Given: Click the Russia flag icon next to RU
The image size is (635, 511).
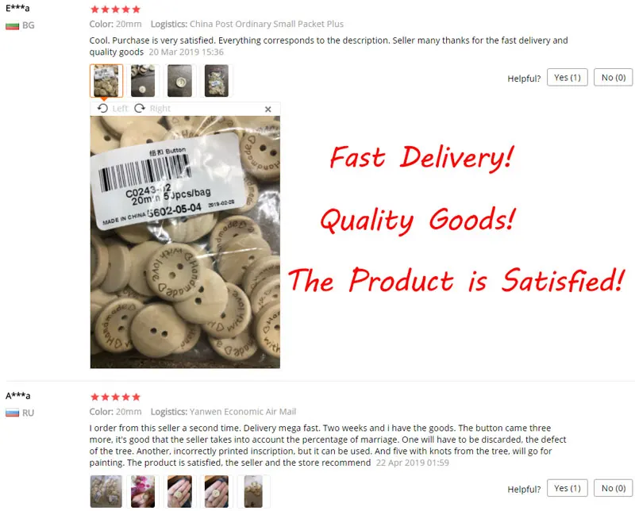Looking at the screenshot, I should pos(13,413).
